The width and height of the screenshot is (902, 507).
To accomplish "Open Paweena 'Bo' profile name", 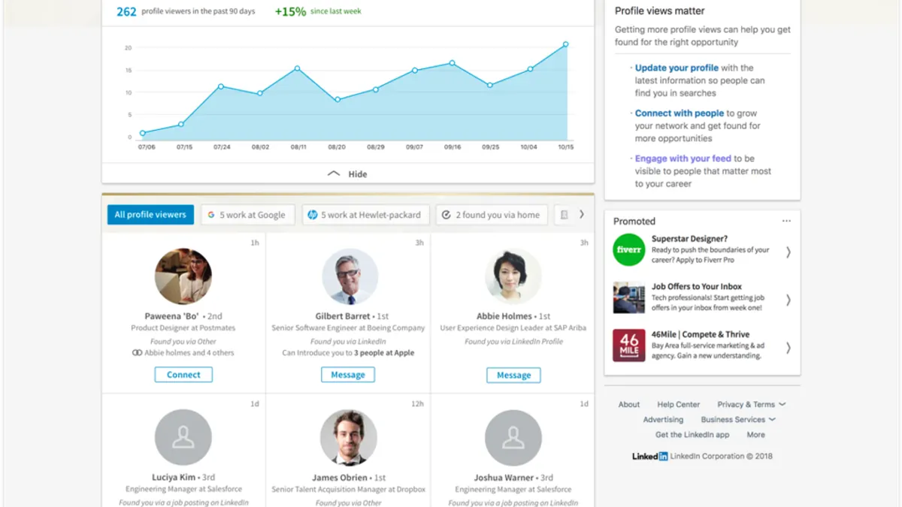I will (x=173, y=316).
